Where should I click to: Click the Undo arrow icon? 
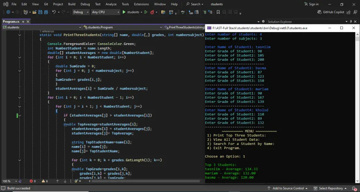[x=54, y=12]
